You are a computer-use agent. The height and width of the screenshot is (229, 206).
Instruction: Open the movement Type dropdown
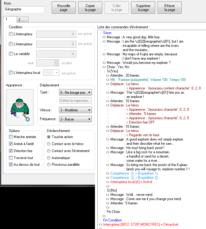click(x=75, y=92)
